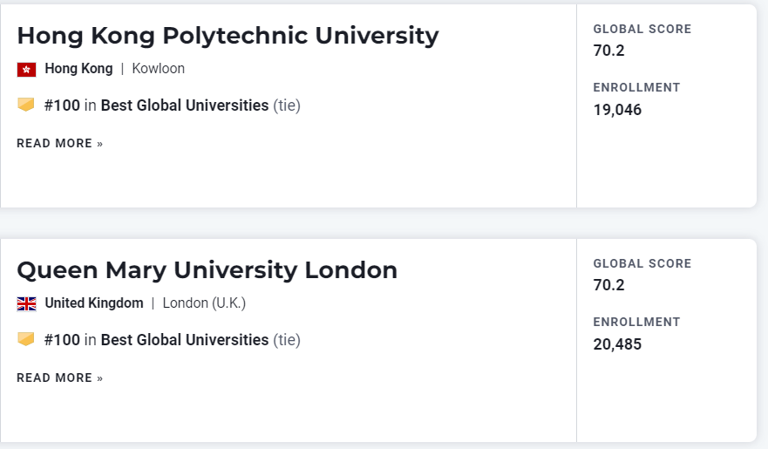Image resolution: width=768 pixels, height=449 pixels.
Task: Click the Kowloon city text
Action: pyautogui.click(x=158, y=69)
